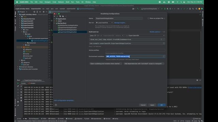Expand the Application configuration group
218x122 pixels.
(x=54, y=19)
